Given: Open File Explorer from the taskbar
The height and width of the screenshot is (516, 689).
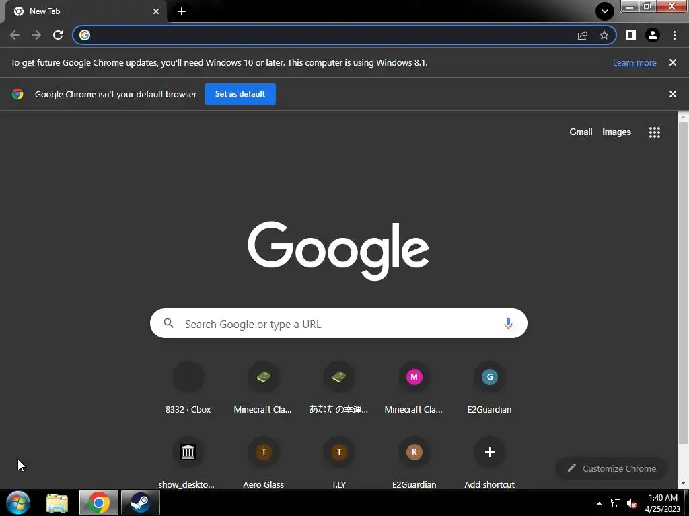Looking at the screenshot, I should [x=57, y=503].
